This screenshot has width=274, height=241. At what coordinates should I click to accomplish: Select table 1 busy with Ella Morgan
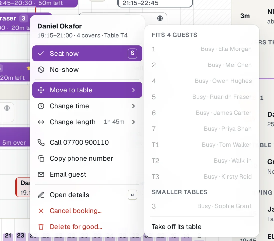point(202,49)
